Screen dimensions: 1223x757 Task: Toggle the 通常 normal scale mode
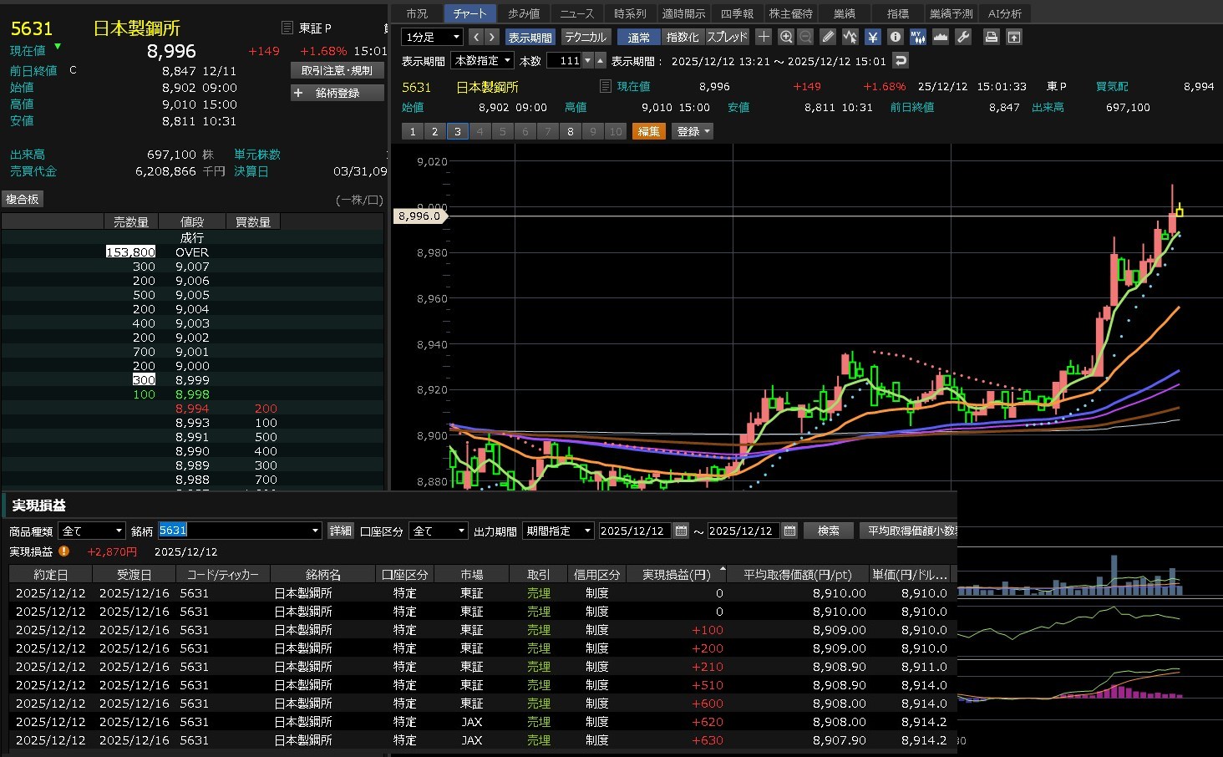638,38
